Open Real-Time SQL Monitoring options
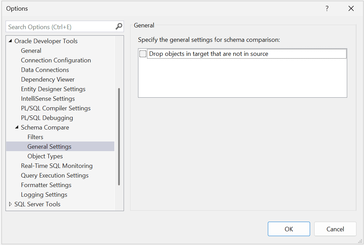The height and width of the screenshot is (245, 364). click(57, 166)
